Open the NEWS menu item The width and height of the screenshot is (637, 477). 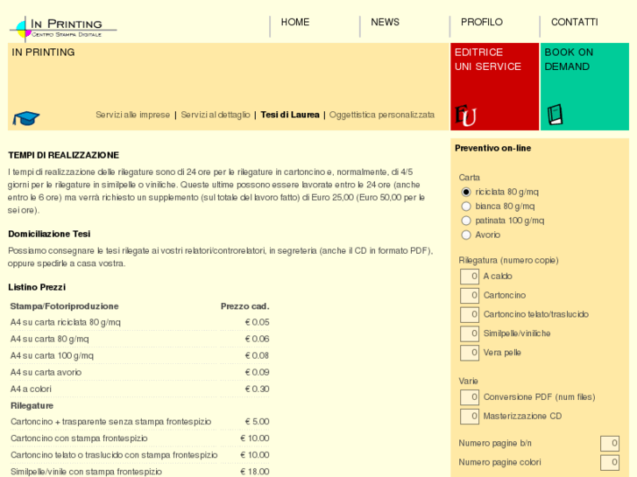pyautogui.click(x=386, y=22)
